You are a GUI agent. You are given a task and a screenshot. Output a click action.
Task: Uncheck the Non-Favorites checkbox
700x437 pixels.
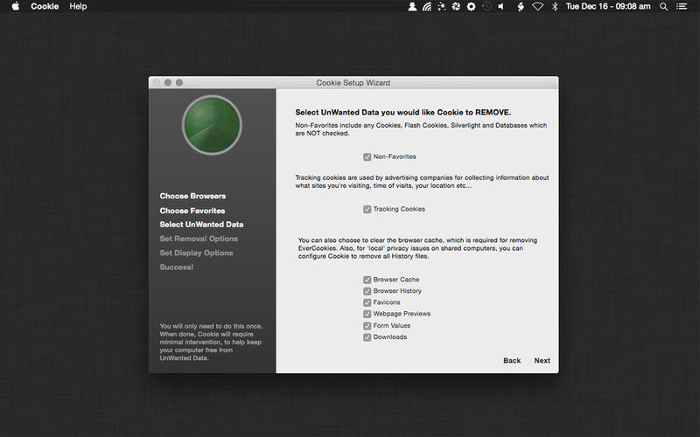click(367, 157)
